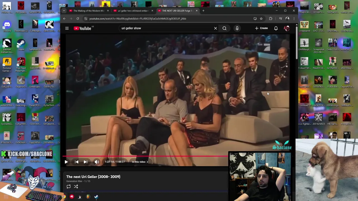The image size is (358, 201).
Task: Run the search with the magnifier button
Action: point(224,28)
